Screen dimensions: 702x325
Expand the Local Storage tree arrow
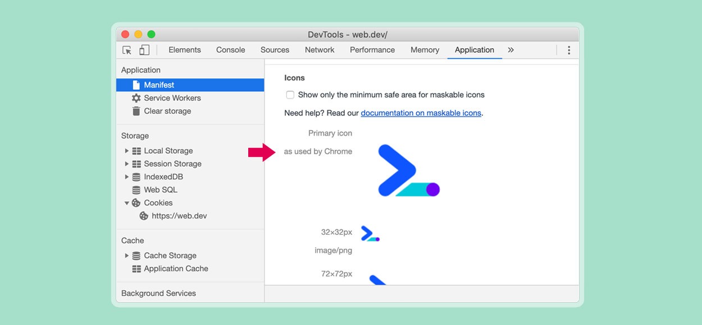tap(127, 151)
